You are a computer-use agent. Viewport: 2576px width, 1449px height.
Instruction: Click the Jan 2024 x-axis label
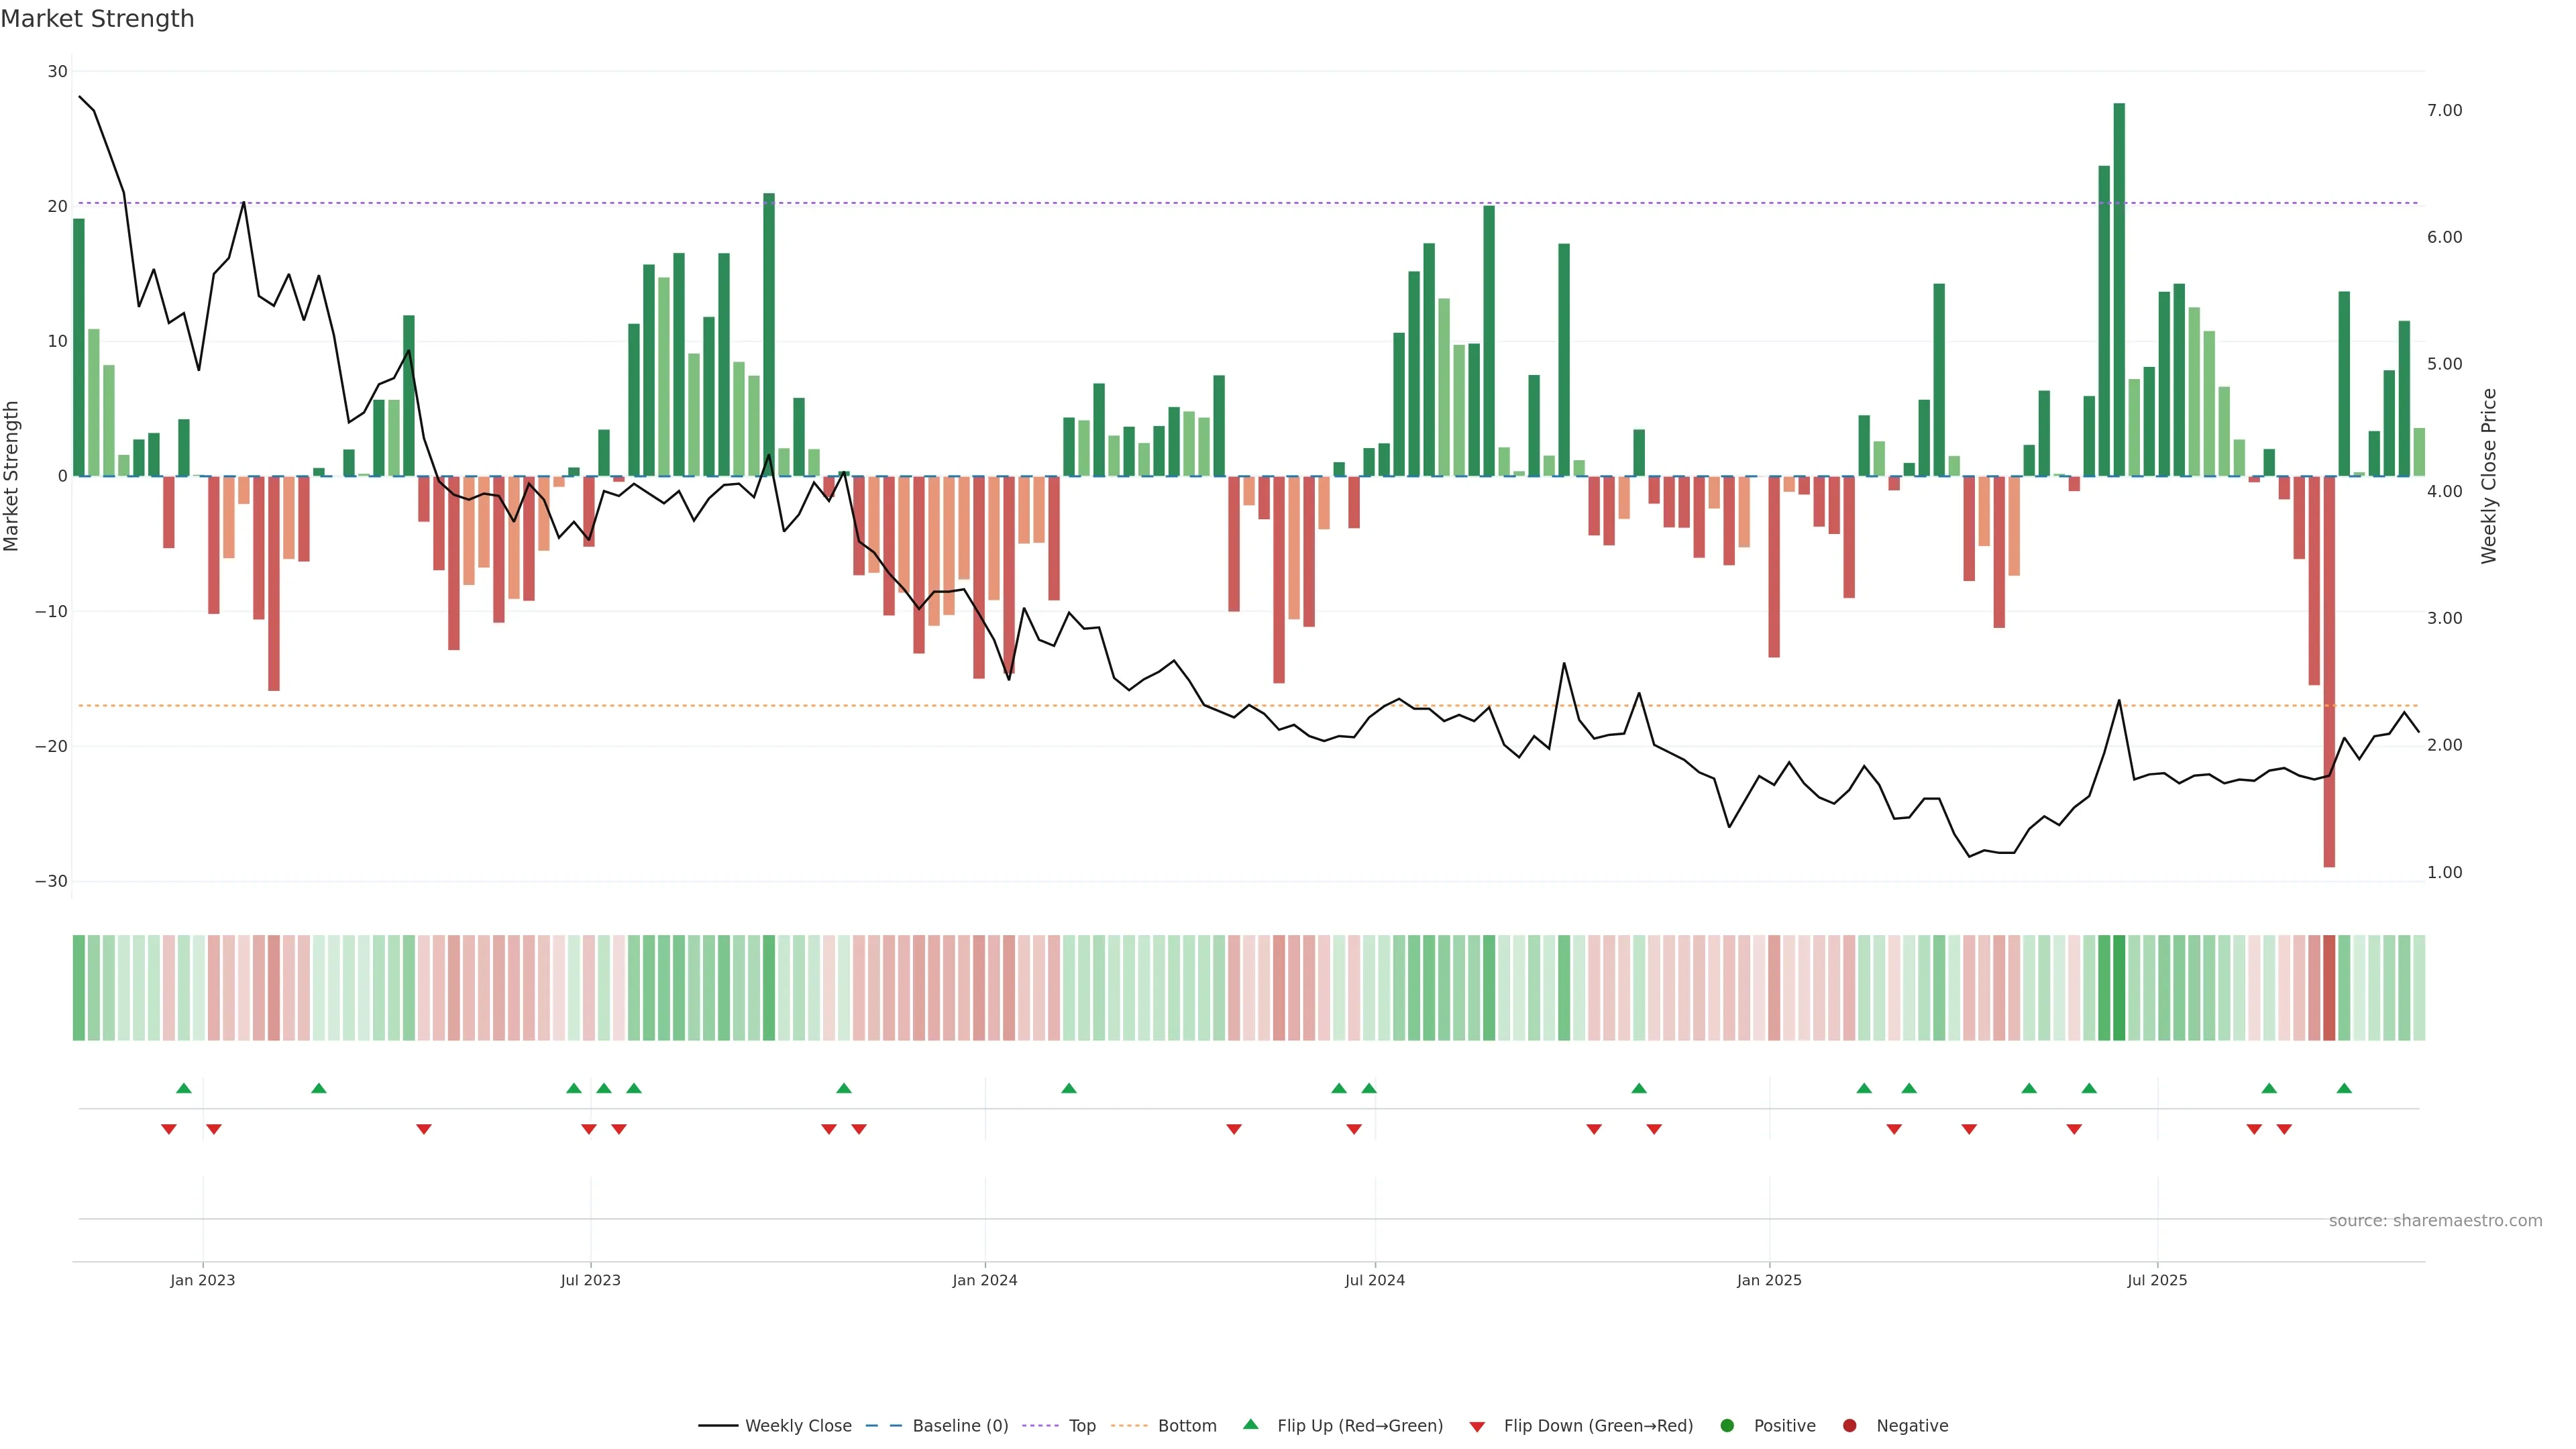(984, 1280)
